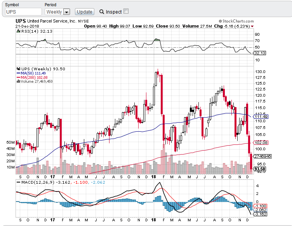292x226 pixels.
Task: Click the RSI(14) indicator mountain icon
Action: (x=18, y=31)
